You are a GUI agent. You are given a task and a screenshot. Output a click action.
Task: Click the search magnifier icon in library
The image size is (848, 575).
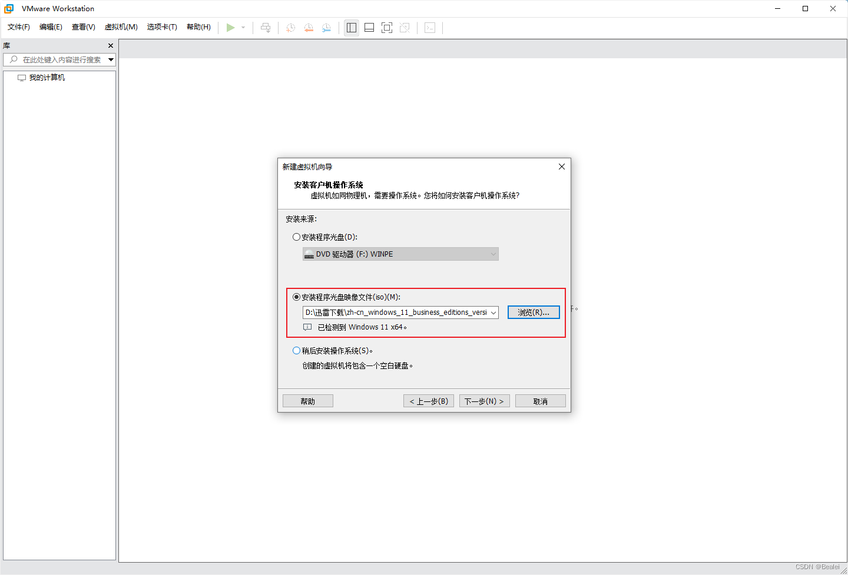tap(14, 59)
